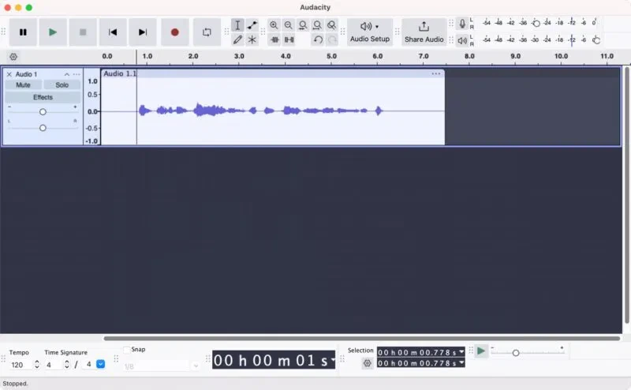Collapse the Audio 1 track chevron
Image resolution: width=631 pixels, height=390 pixels.
67,74
